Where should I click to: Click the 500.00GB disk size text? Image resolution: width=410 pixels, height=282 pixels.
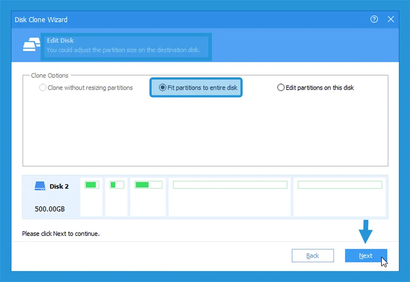click(x=50, y=209)
